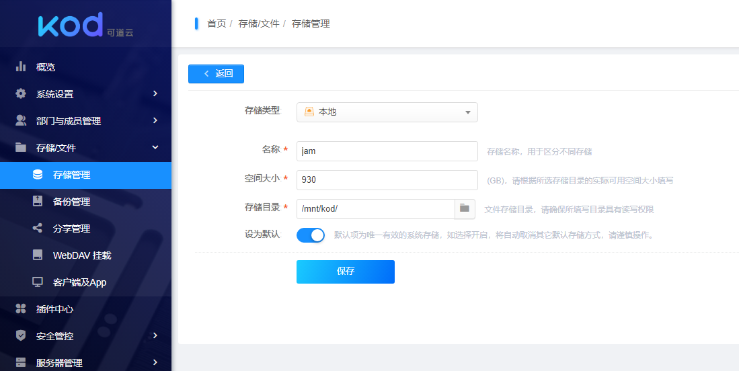Select the storage management menu item
739x371 pixels.
click(71, 175)
